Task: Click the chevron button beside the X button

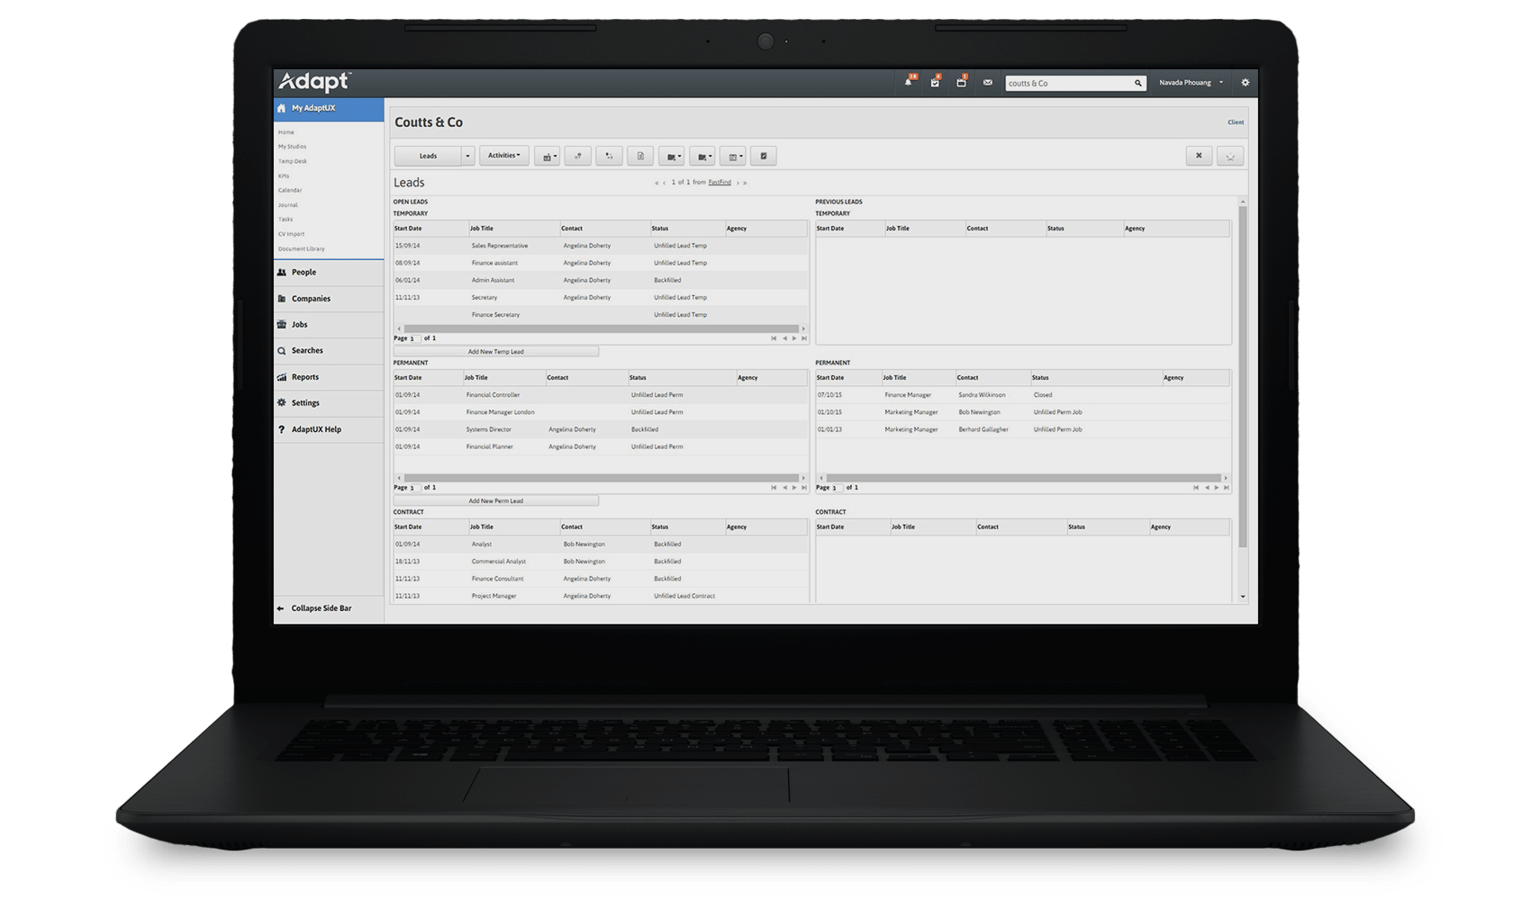Action: (1230, 157)
